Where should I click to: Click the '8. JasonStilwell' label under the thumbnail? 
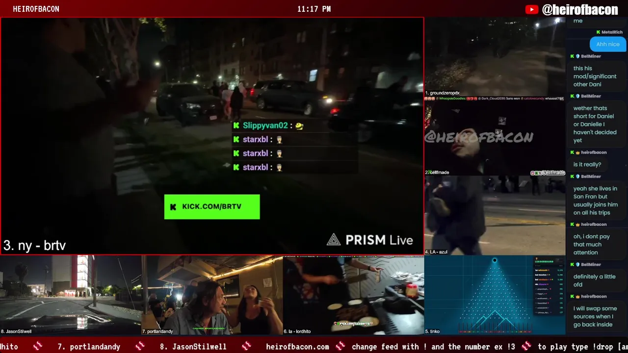click(x=16, y=331)
